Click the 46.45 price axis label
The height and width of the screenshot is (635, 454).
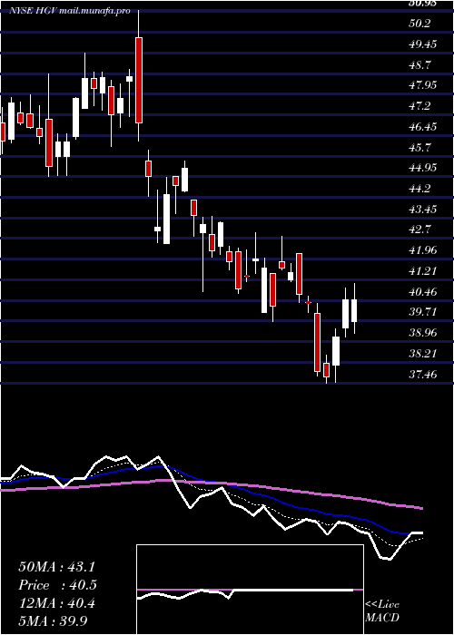423,127
